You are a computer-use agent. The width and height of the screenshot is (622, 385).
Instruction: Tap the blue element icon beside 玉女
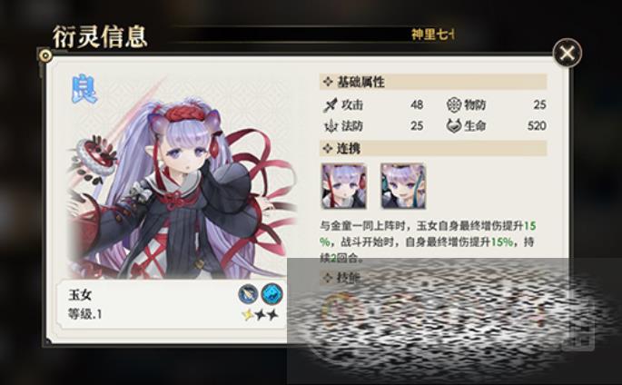[x=272, y=294]
